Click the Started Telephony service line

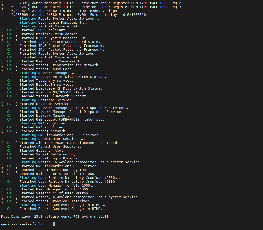pos(46,81)
